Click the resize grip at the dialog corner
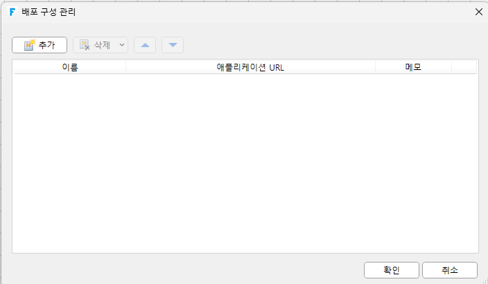Image resolution: width=488 pixels, height=284 pixels. [x=485, y=281]
